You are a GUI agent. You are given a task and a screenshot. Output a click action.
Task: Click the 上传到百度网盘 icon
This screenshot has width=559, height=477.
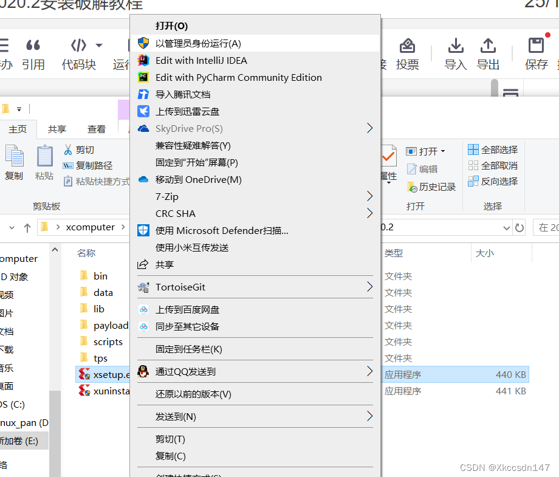tap(143, 309)
